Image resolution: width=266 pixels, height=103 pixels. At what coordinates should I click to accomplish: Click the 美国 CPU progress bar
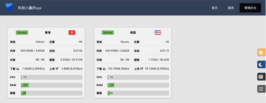point(138,77)
